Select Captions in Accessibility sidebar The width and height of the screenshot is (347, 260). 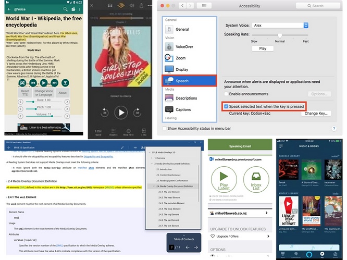tap(190, 109)
